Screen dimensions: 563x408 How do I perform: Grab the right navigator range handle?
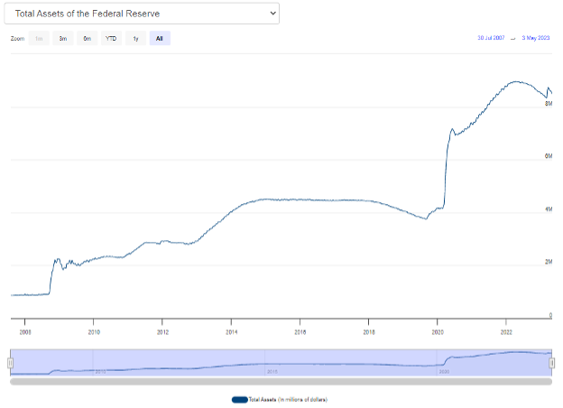point(552,363)
